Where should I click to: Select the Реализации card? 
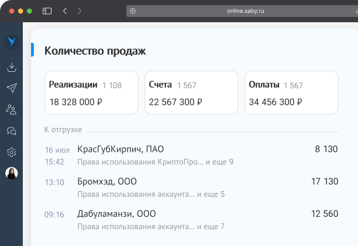[x=91, y=93]
